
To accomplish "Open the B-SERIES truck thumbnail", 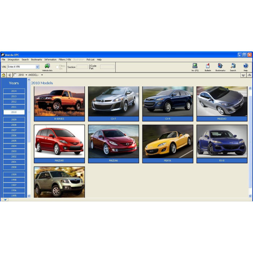I will [x=59, y=104].
